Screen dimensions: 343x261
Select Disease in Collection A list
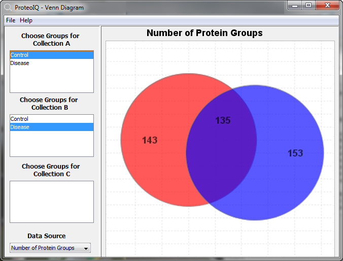point(52,63)
